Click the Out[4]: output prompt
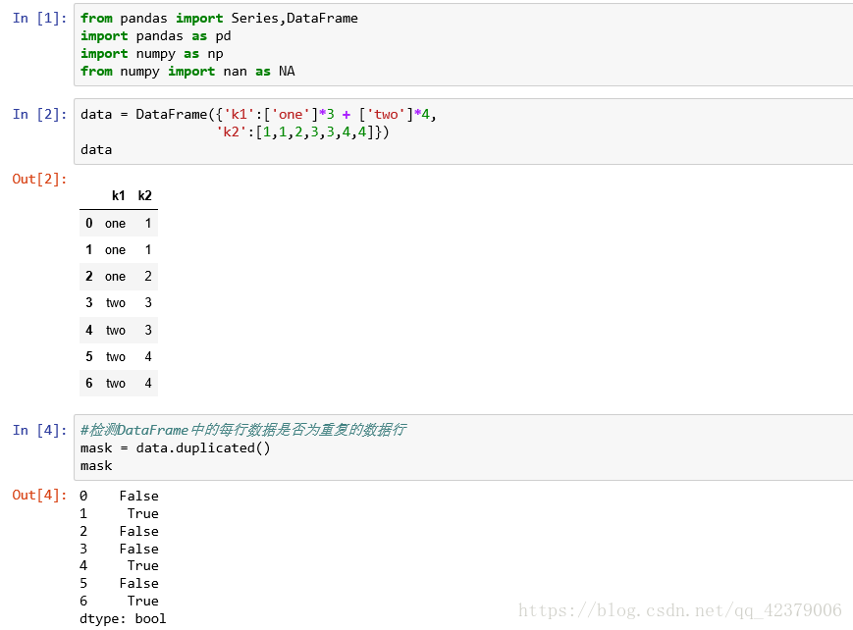 [x=39, y=496]
